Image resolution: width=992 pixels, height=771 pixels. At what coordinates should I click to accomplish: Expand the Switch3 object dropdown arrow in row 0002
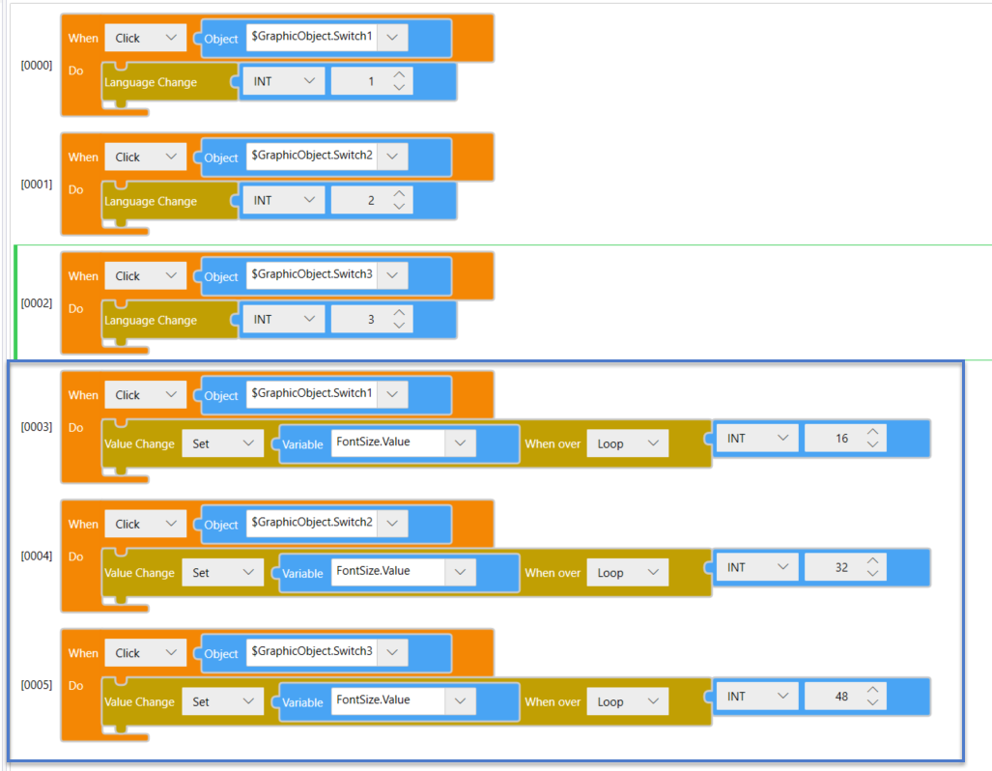click(392, 275)
